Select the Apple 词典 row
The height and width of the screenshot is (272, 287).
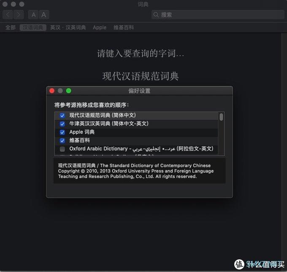136,132
